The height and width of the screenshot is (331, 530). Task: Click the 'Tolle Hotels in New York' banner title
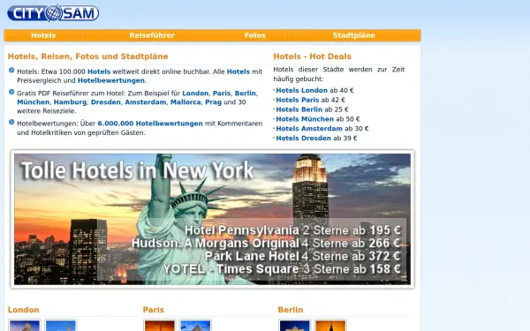[137, 170]
